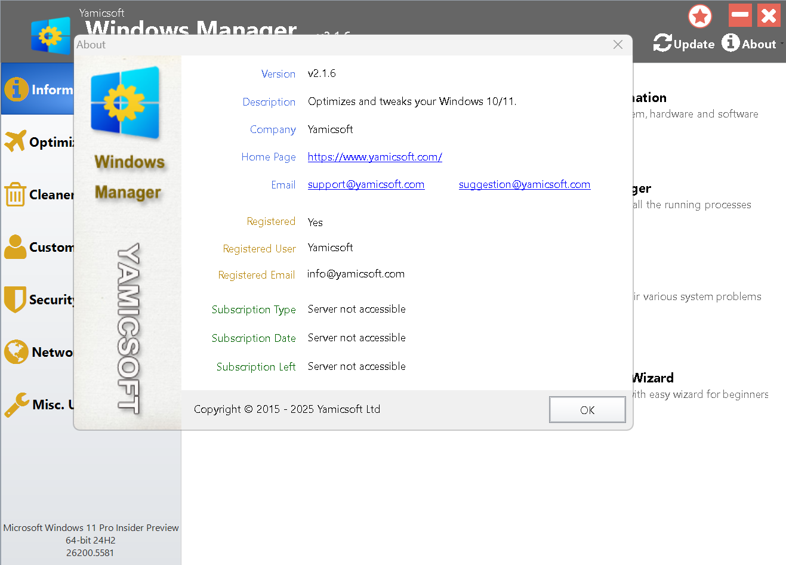786x565 pixels.
Task: Switch to the Optimizer tab label
Action: 52,142
